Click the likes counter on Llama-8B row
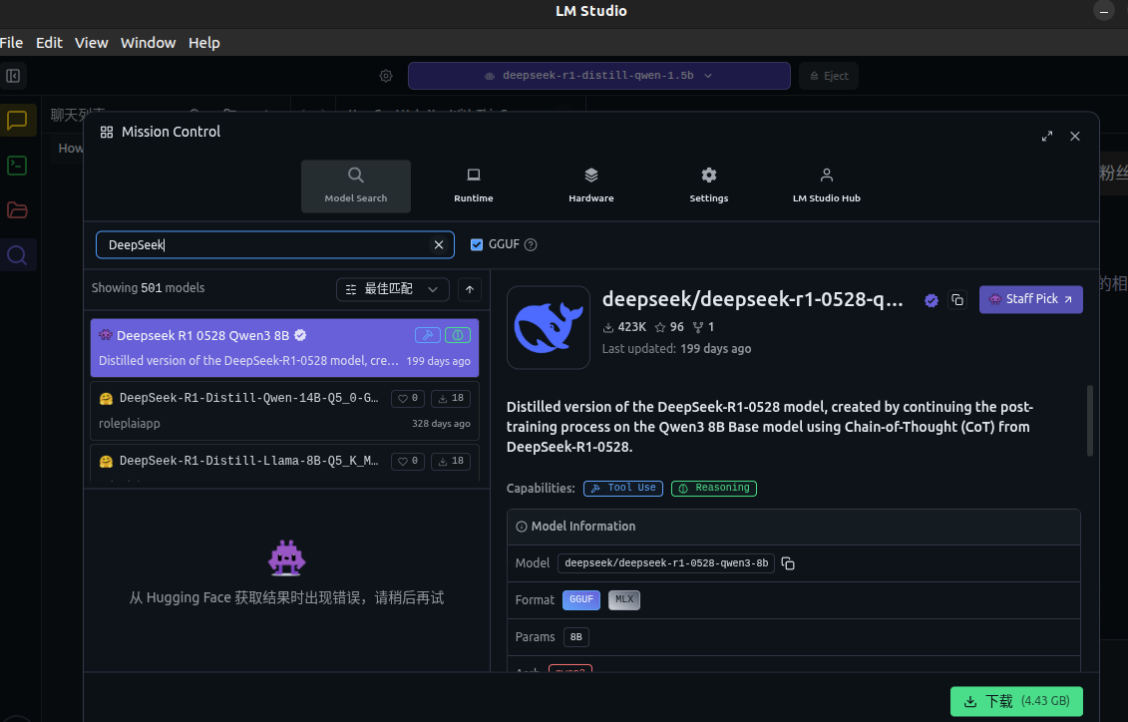 click(408, 461)
